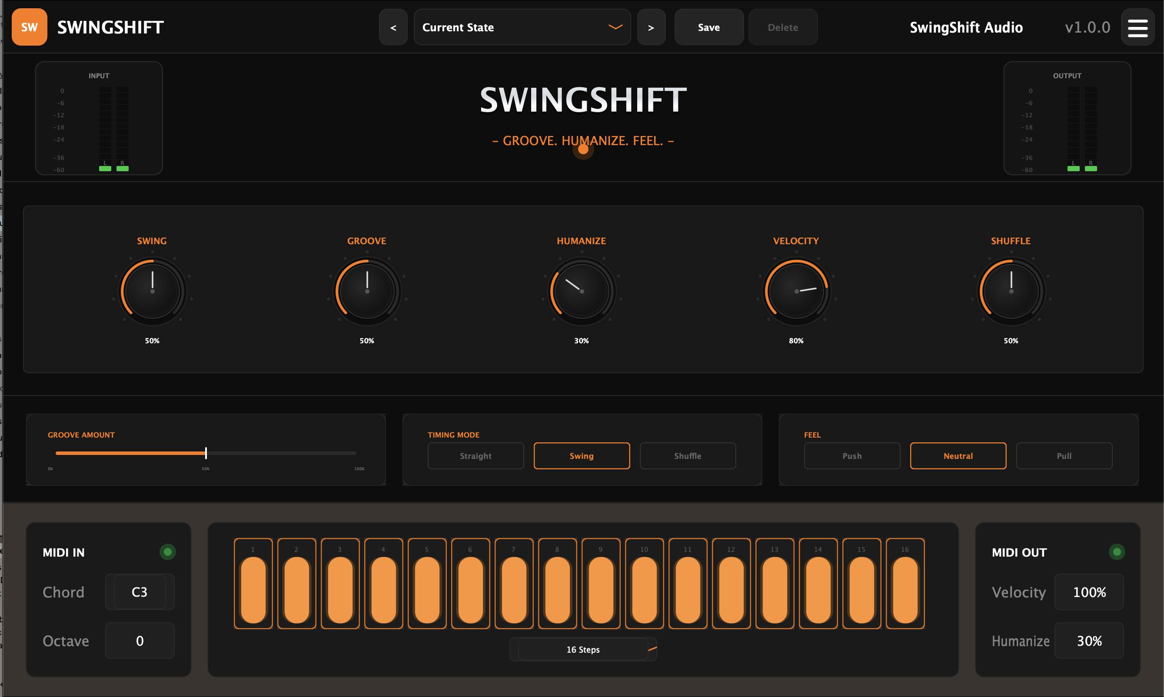Go to previous preset with left arrow
This screenshot has height=697, width=1164.
point(393,27)
